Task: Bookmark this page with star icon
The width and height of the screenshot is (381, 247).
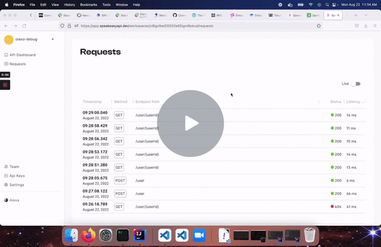Action: coord(319,26)
